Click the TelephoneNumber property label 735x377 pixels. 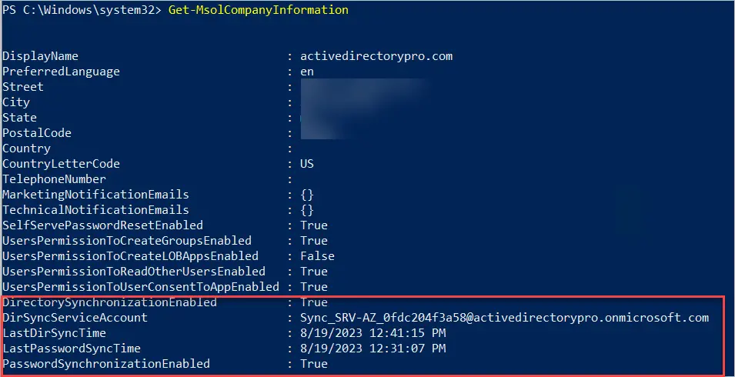pos(54,179)
